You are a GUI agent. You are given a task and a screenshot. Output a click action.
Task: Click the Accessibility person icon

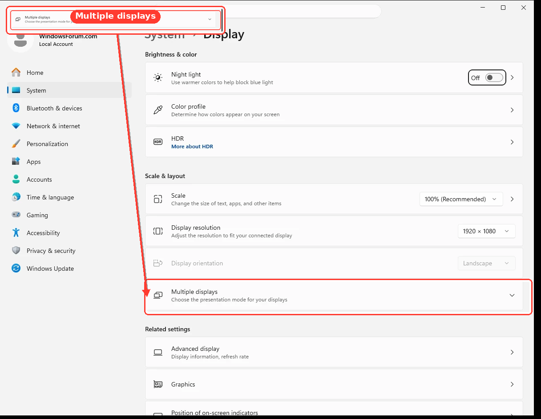pyautogui.click(x=16, y=233)
